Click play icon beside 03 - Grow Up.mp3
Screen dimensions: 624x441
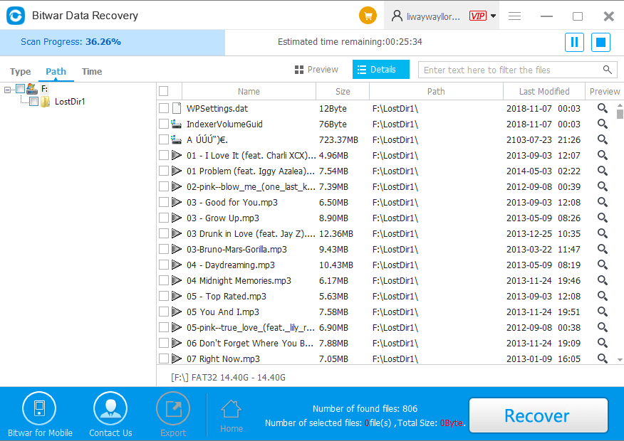coord(176,218)
